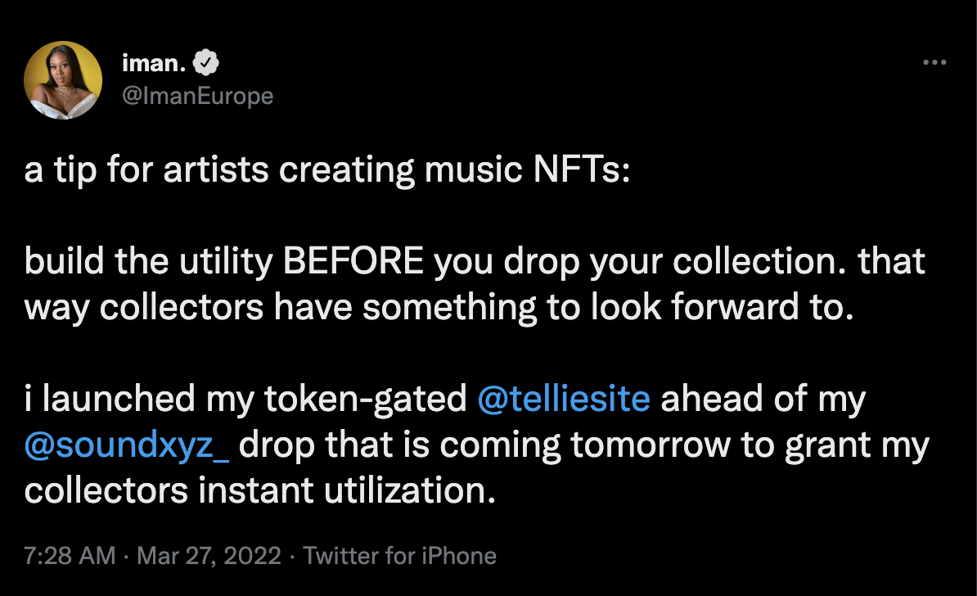Open the @ImanEurope handle link
Screen dimensions: 977x596
(x=197, y=96)
